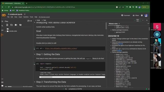Image resolution: width=164 pixels, height=92 pixels.
Task: Close the Files panel
Action: point(31,21)
